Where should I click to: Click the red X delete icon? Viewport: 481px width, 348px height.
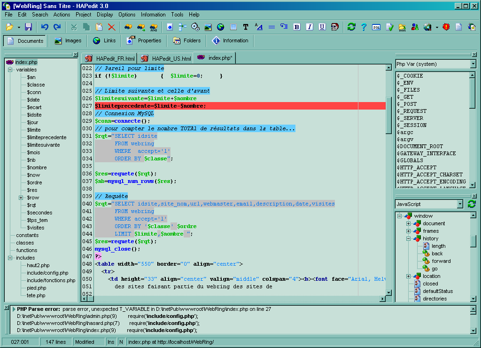coord(111,27)
